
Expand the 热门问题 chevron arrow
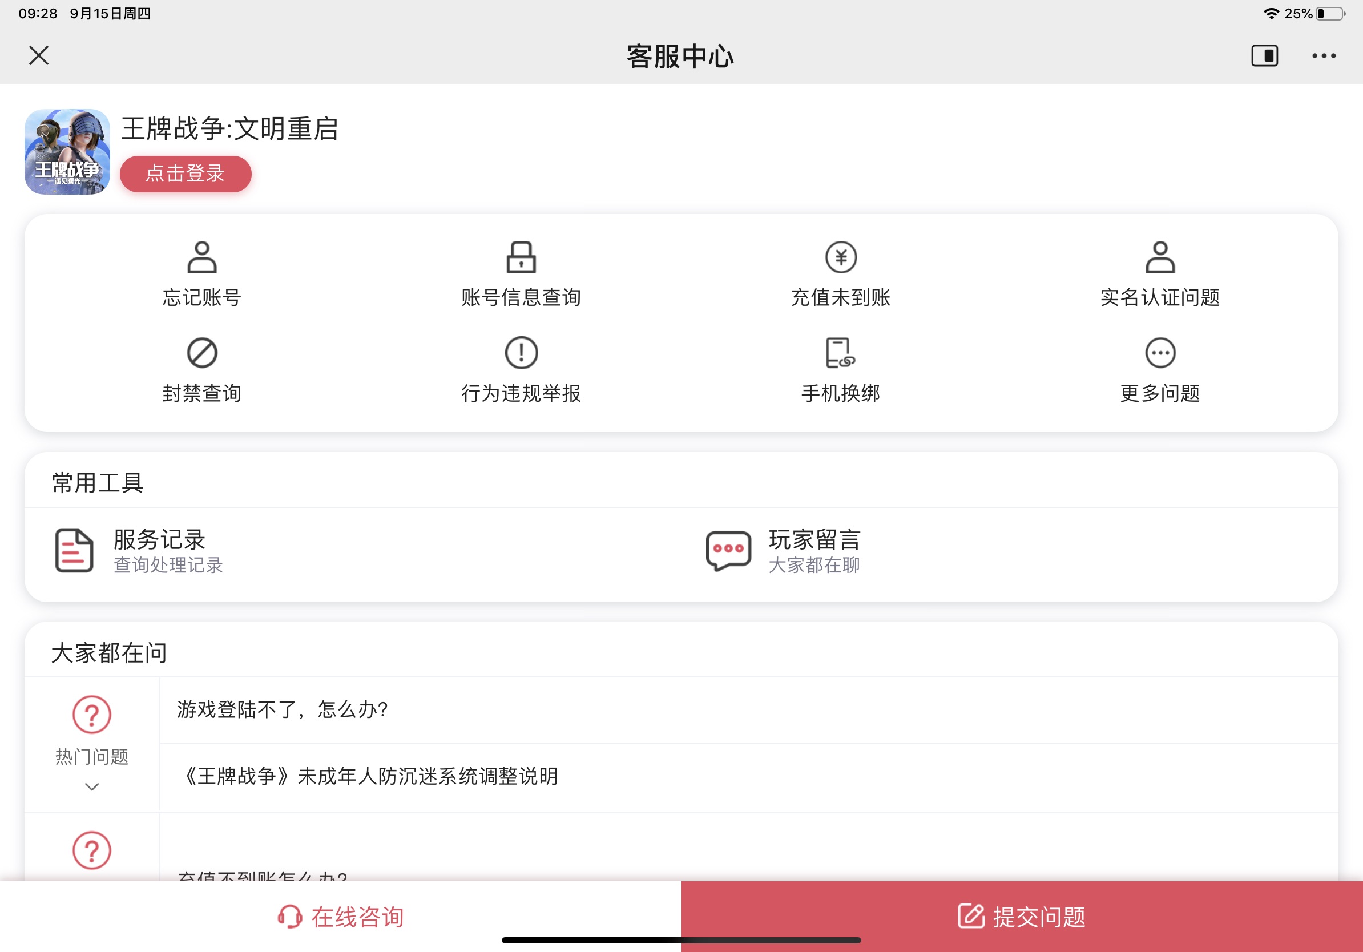(91, 787)
